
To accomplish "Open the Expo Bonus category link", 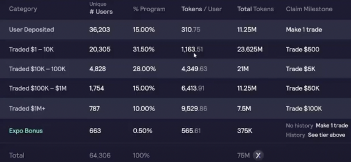I will click(x=26, y=131).
